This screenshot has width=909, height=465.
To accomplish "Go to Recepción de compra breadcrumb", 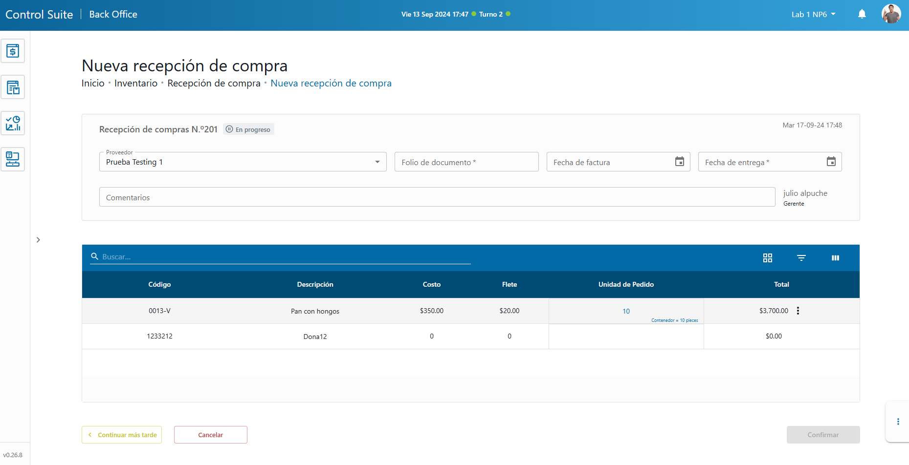I will click(214, 84).
